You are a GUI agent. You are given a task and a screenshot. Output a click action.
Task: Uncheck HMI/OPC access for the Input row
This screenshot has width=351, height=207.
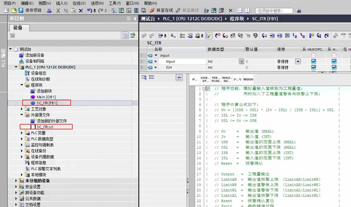pyautogui.click(x=313, y=62)
